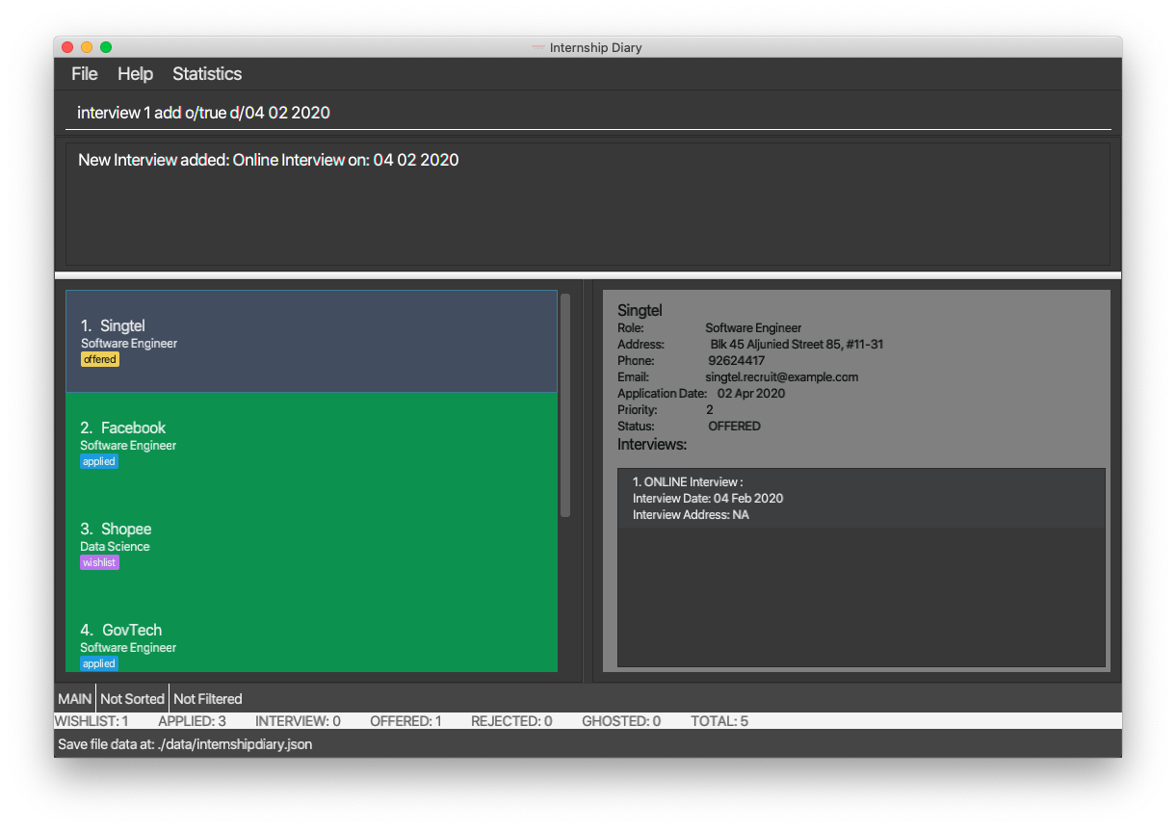Viewport: 1176px width, 829px height.
Task: Click the Priority value 2
Action: 710,409
